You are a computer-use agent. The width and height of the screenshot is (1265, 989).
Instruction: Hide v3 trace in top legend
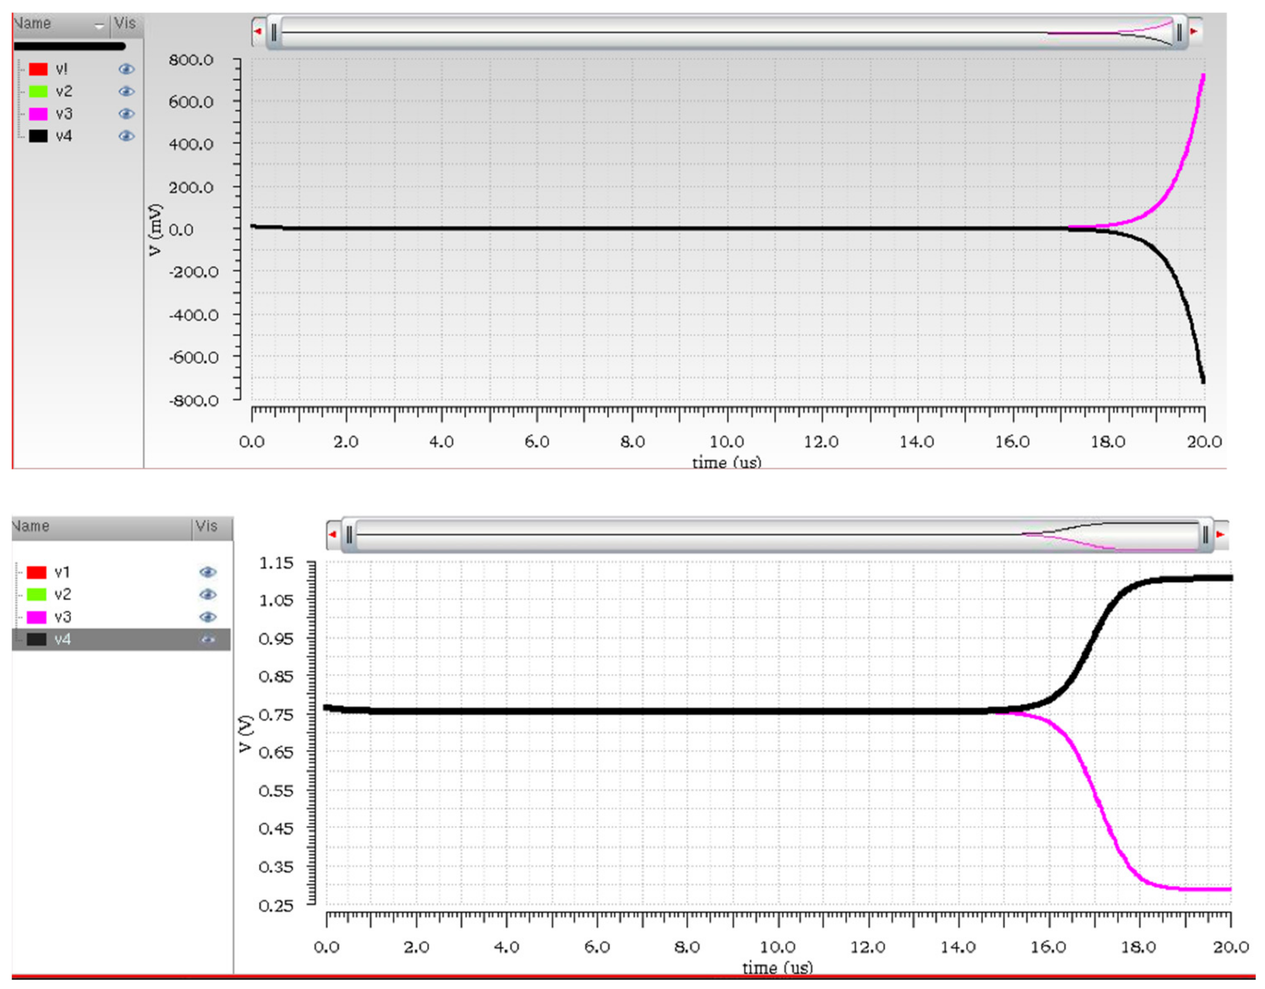click(126, 113)
